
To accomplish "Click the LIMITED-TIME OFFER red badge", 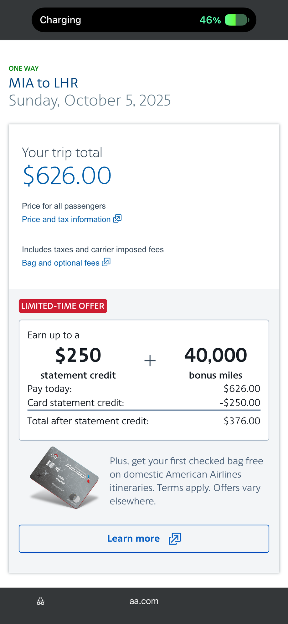I will (x=63, y=306).
